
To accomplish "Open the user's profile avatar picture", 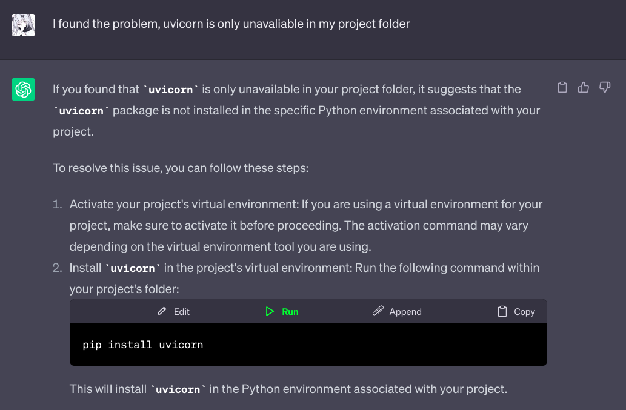I will [23, 25].
